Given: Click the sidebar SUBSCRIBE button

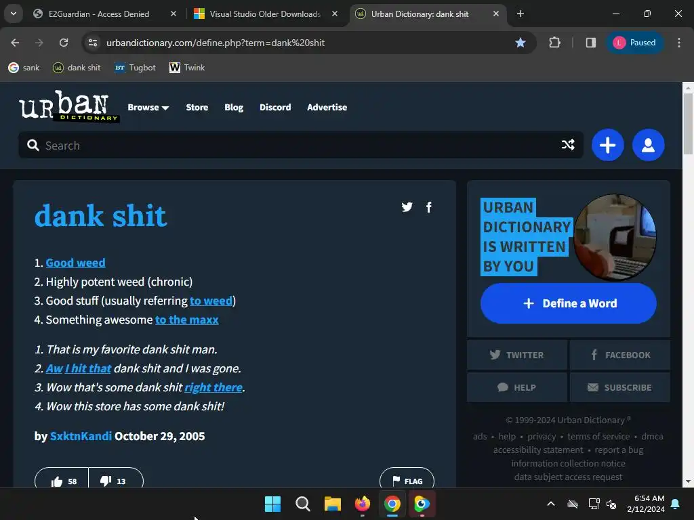Looking at the screenshot, I should 620,387.
